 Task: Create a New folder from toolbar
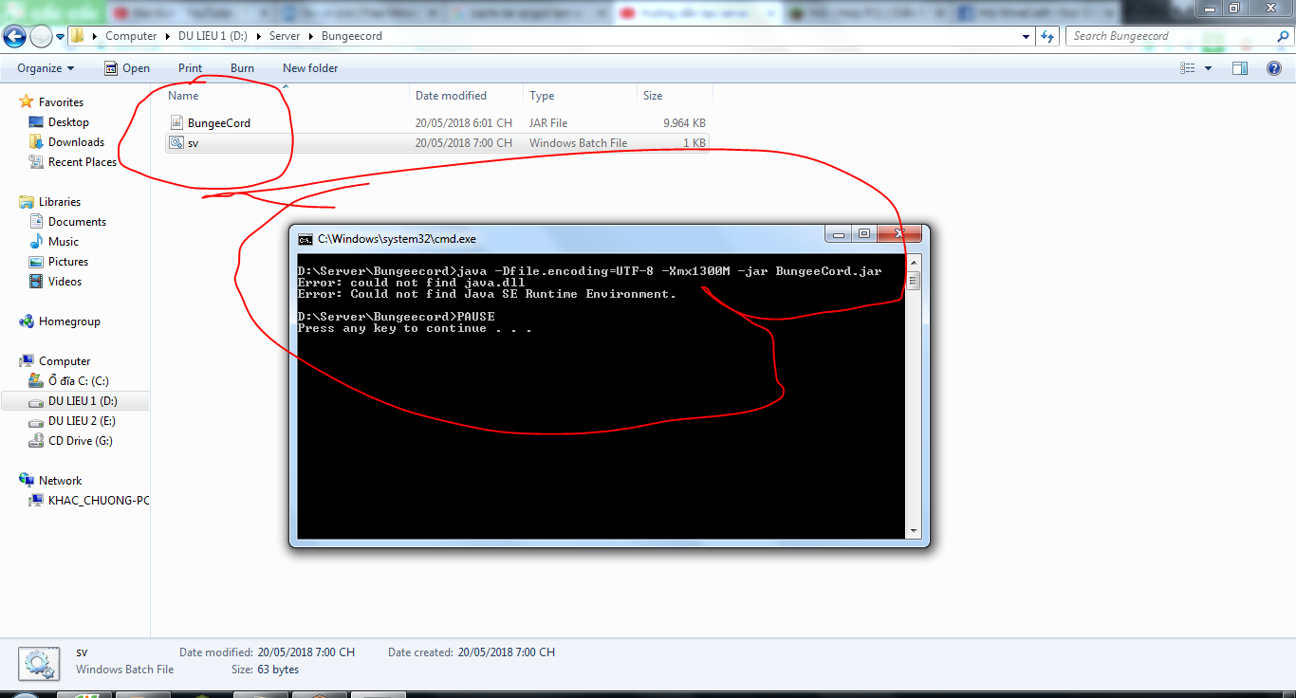point(310,68)
